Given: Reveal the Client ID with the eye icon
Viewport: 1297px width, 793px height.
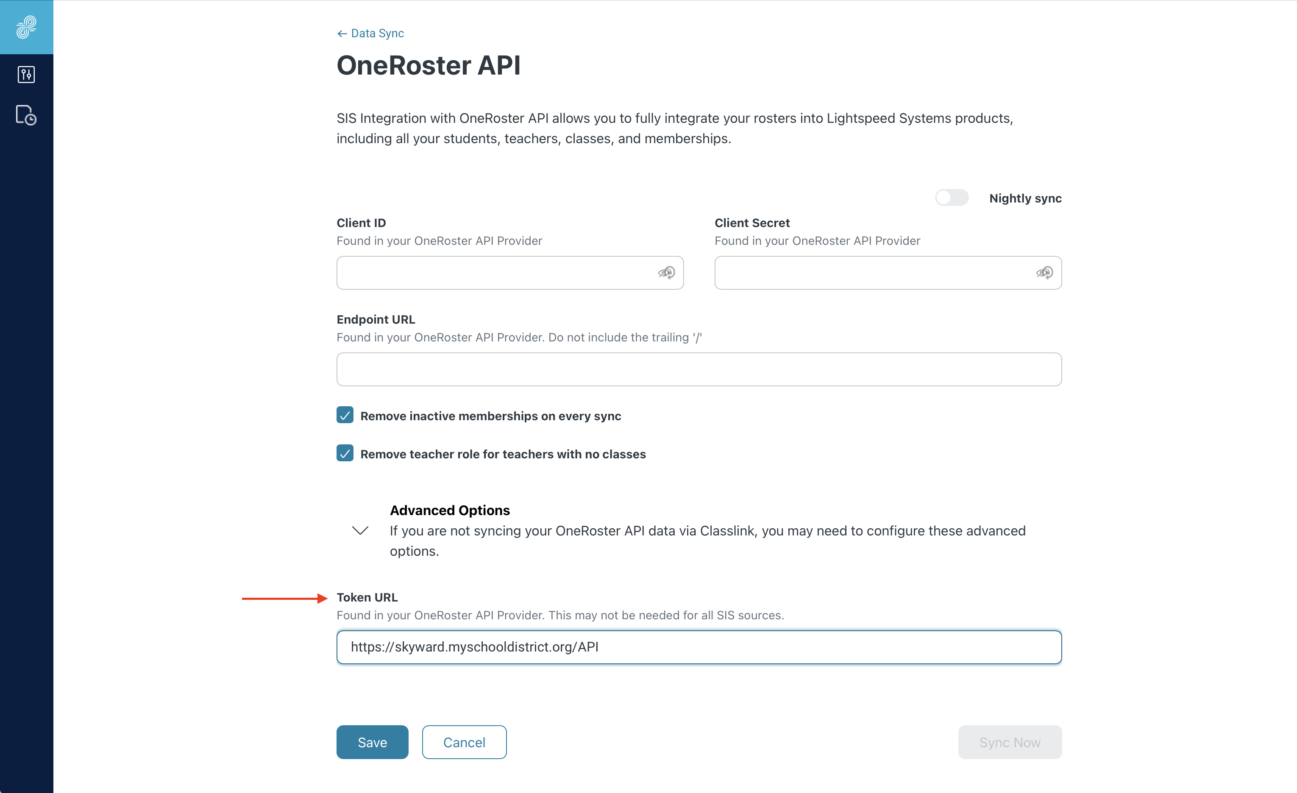Looking at the screenshot, I should click(666, 272).
